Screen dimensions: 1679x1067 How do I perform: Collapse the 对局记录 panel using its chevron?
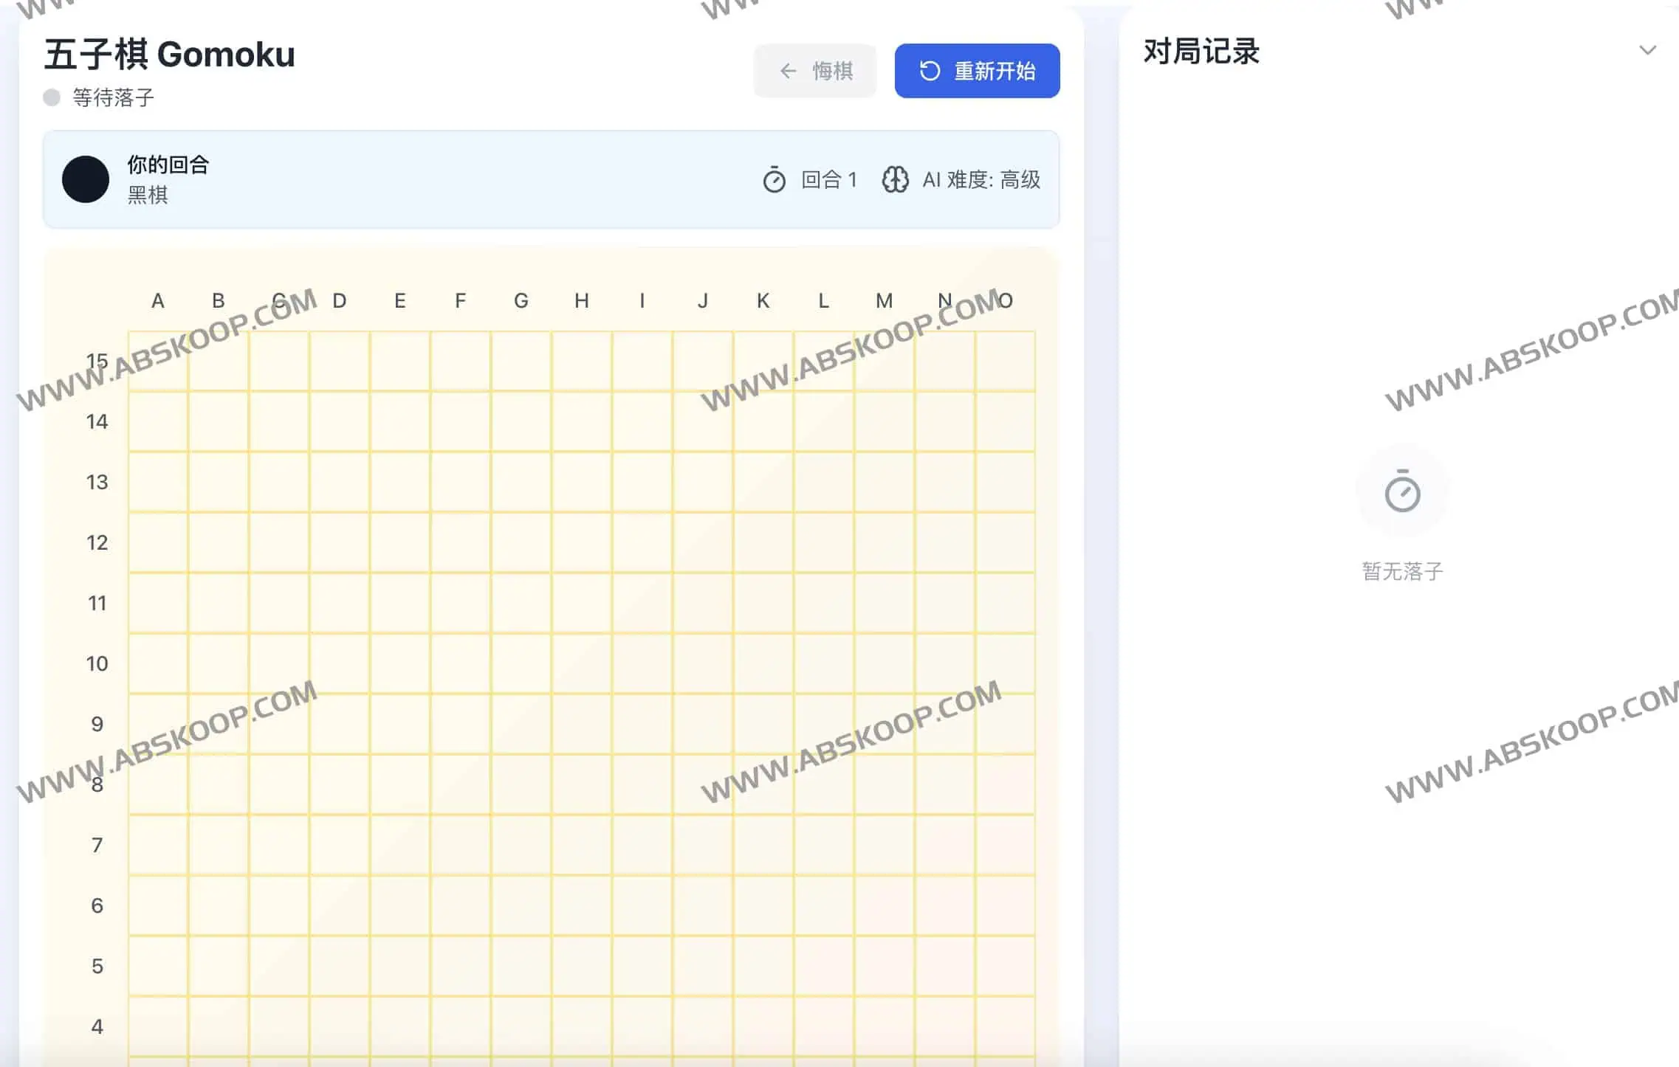[1648, 50]
